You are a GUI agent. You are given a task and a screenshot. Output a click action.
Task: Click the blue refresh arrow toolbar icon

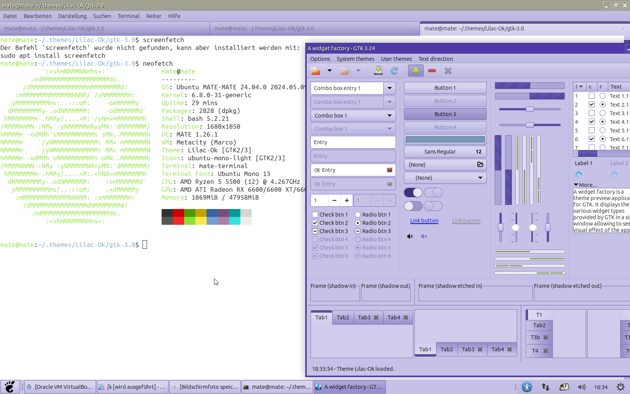click(x=394, y=71)
